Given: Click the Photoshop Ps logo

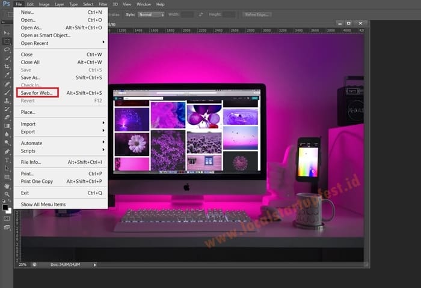Looking at the screenshot, I should point(6,4).
